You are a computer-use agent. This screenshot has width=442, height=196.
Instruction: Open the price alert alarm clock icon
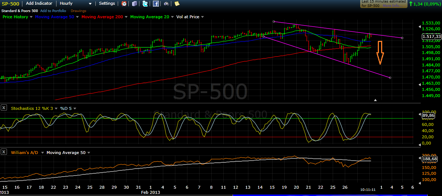click(x=124, y=4)
